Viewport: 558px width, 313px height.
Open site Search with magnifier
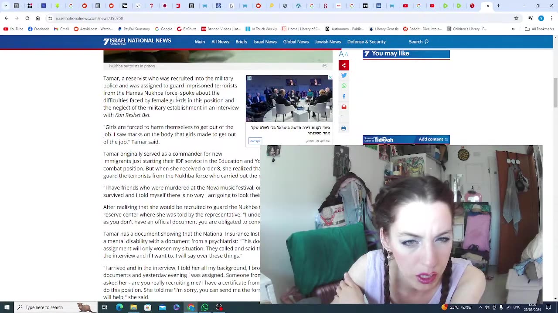coord(418,42)
